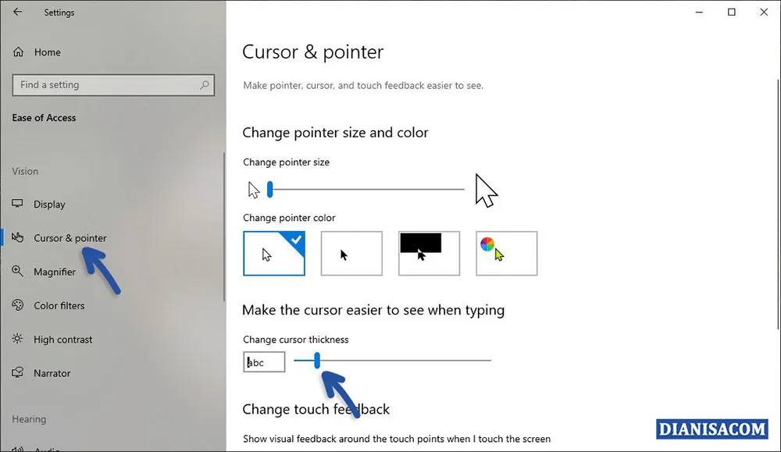Image resolution: width=781 pixels, height=452 pixels.
Task: Select the inverted pointer color option
Action: coord(428,253)
